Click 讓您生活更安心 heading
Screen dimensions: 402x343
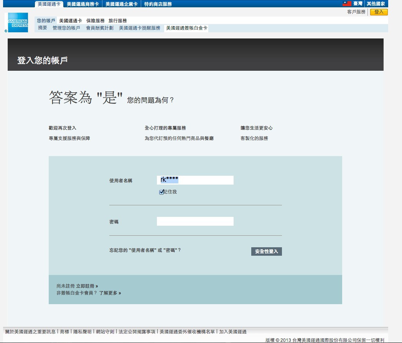[256, 128]
